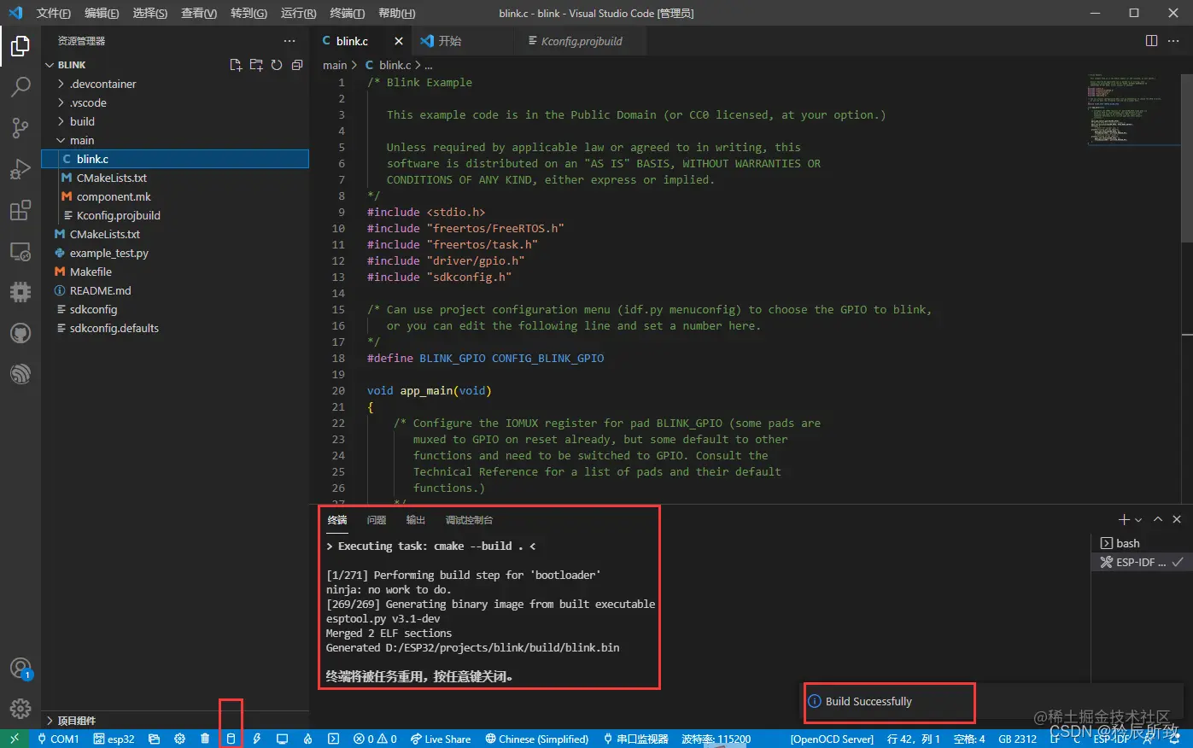Collapse all folders in the explorer
Viewport: 1193px width, 748px height.
(x=297, y=65)
